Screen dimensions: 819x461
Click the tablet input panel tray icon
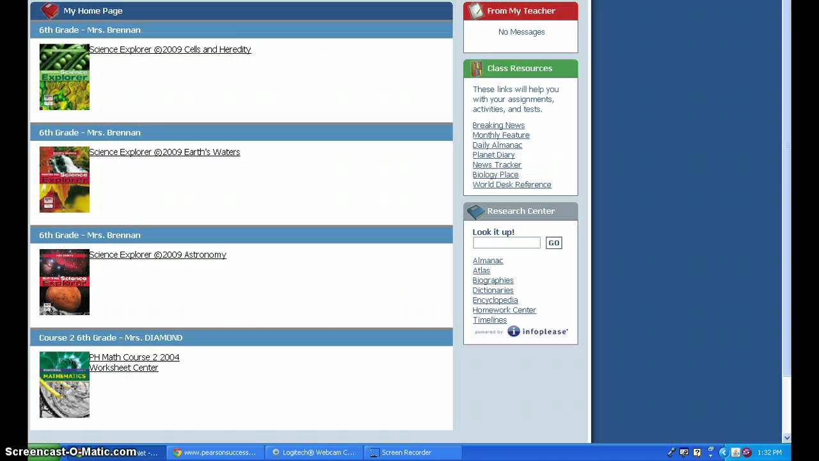[x=684, y=452]
